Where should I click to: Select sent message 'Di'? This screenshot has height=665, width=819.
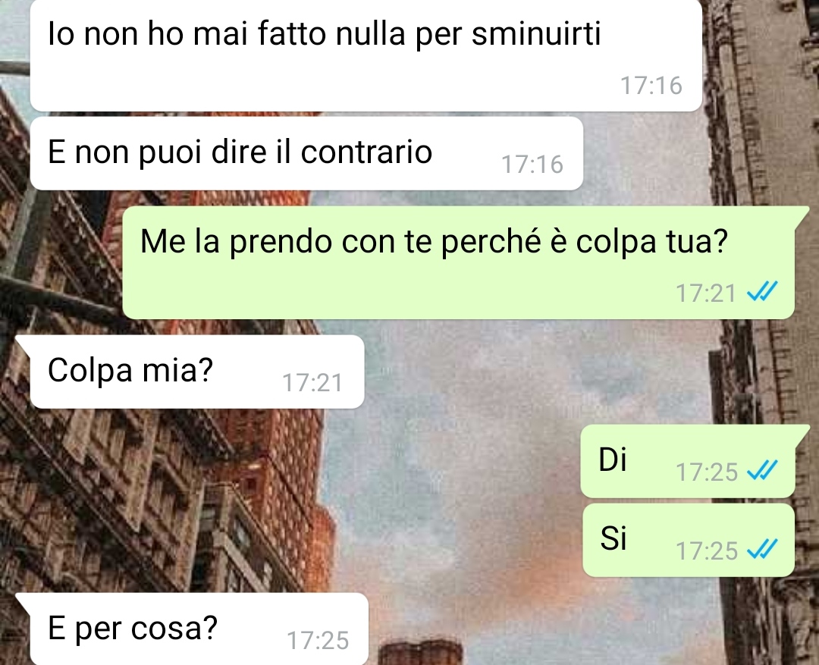click(x=688, y=461)
